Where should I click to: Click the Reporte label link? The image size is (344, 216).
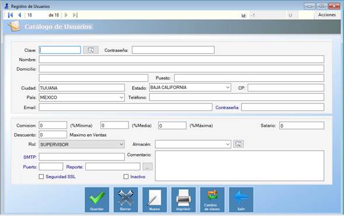tap(75, 167)
